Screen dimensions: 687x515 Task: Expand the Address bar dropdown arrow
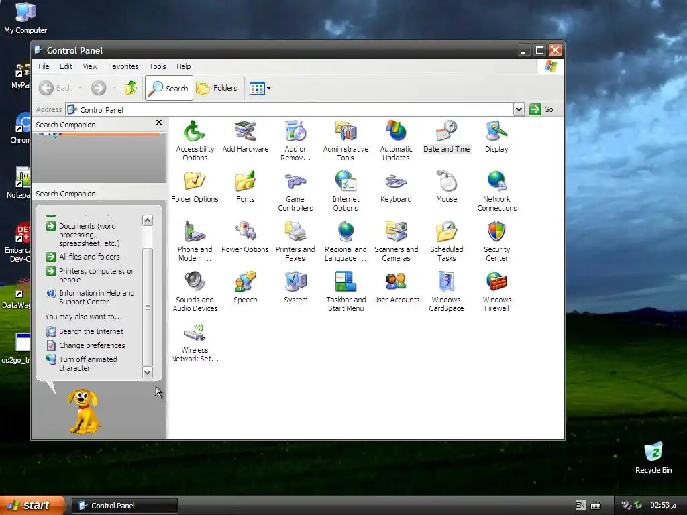click(519, 109)
